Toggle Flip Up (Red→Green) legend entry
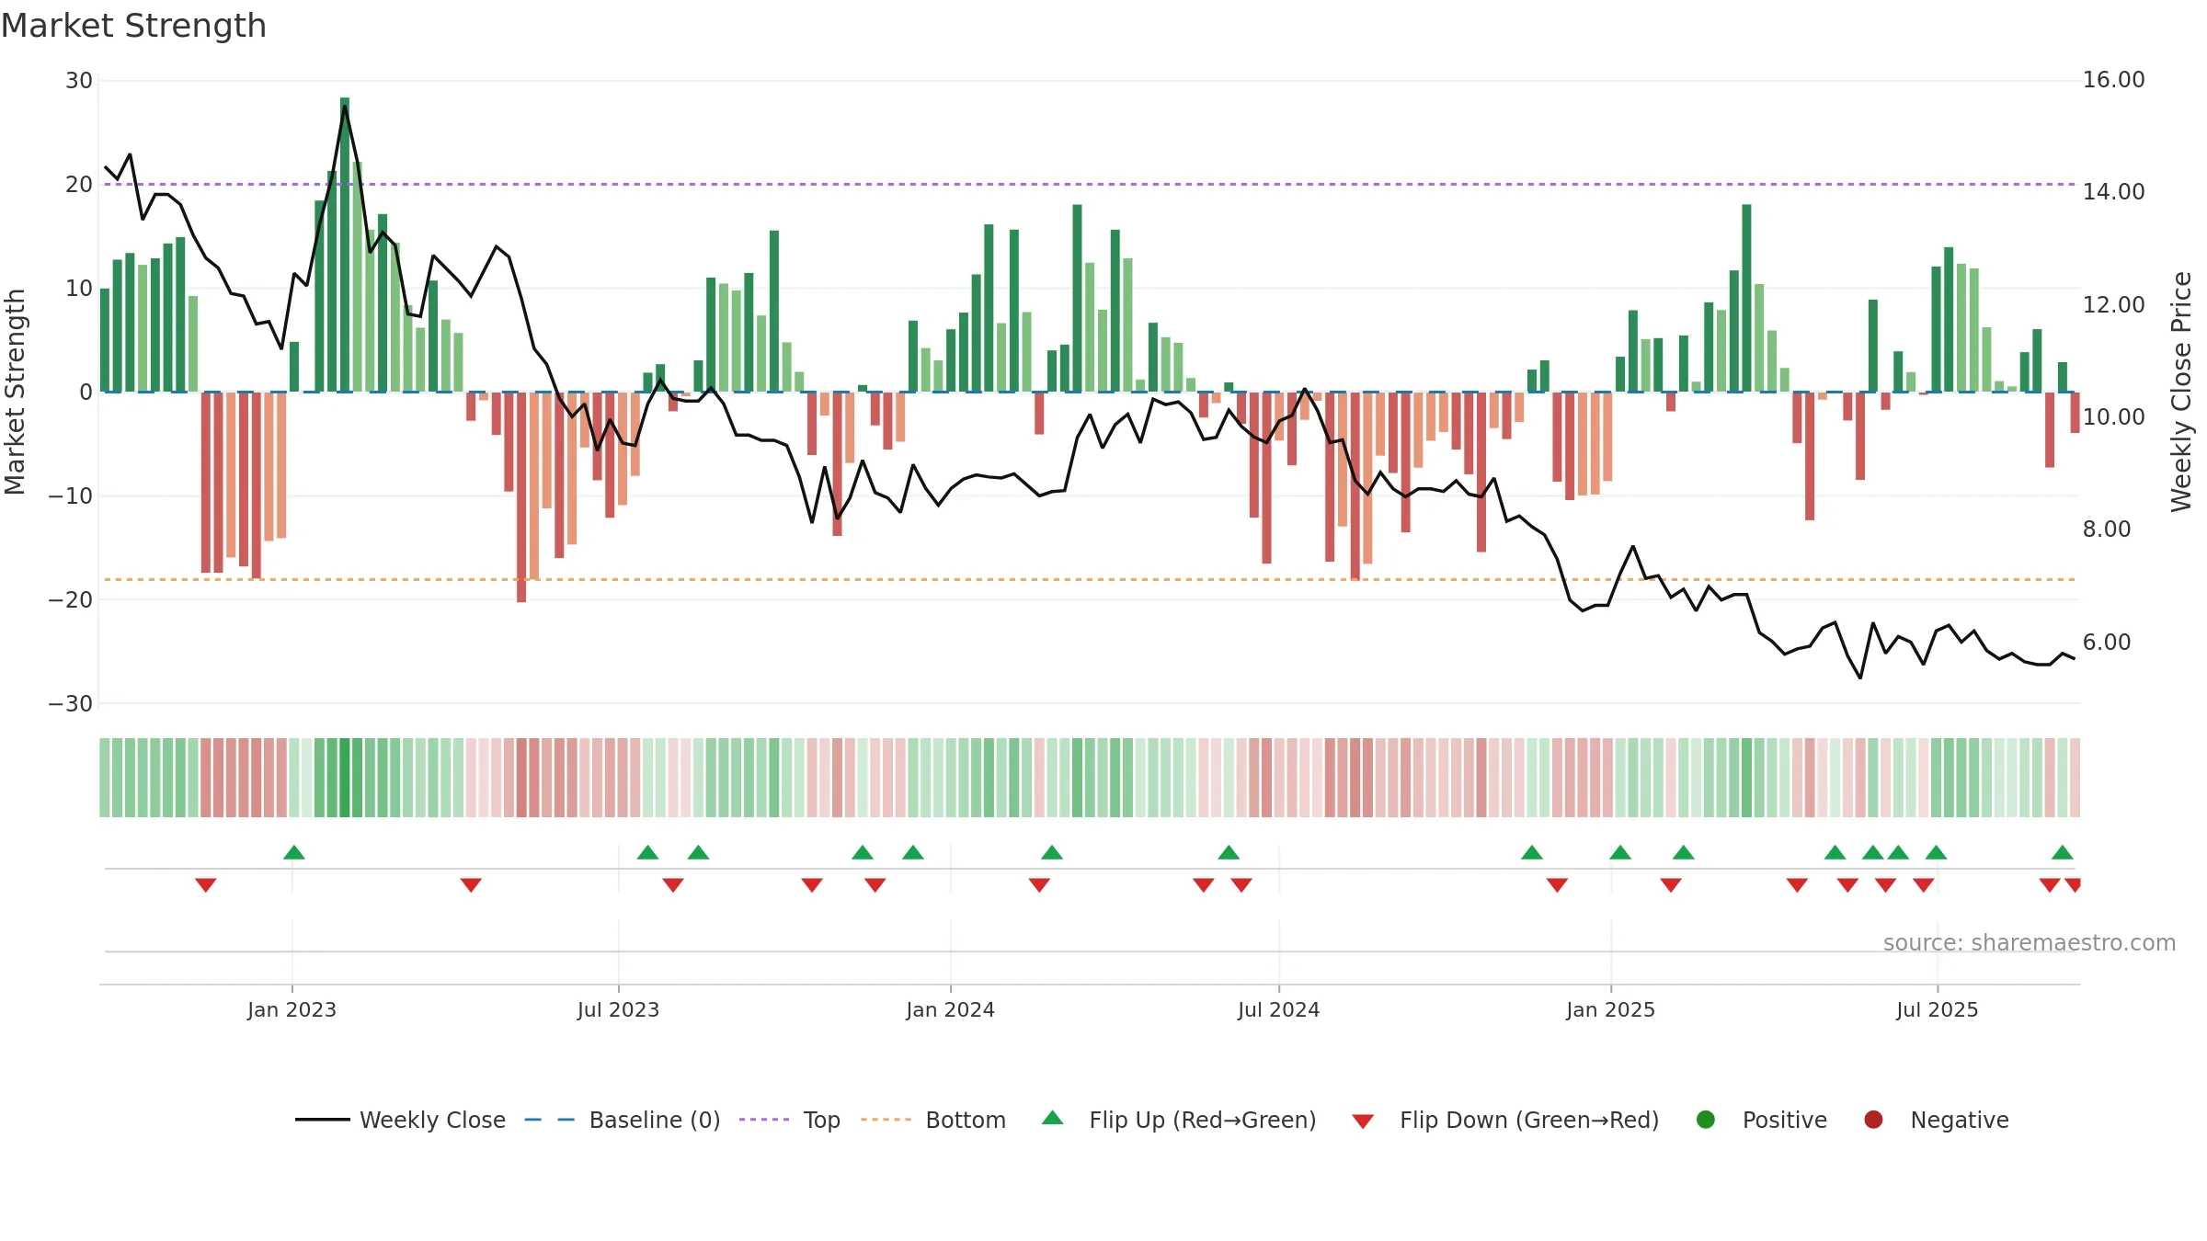 [x=1179, y=1120]
